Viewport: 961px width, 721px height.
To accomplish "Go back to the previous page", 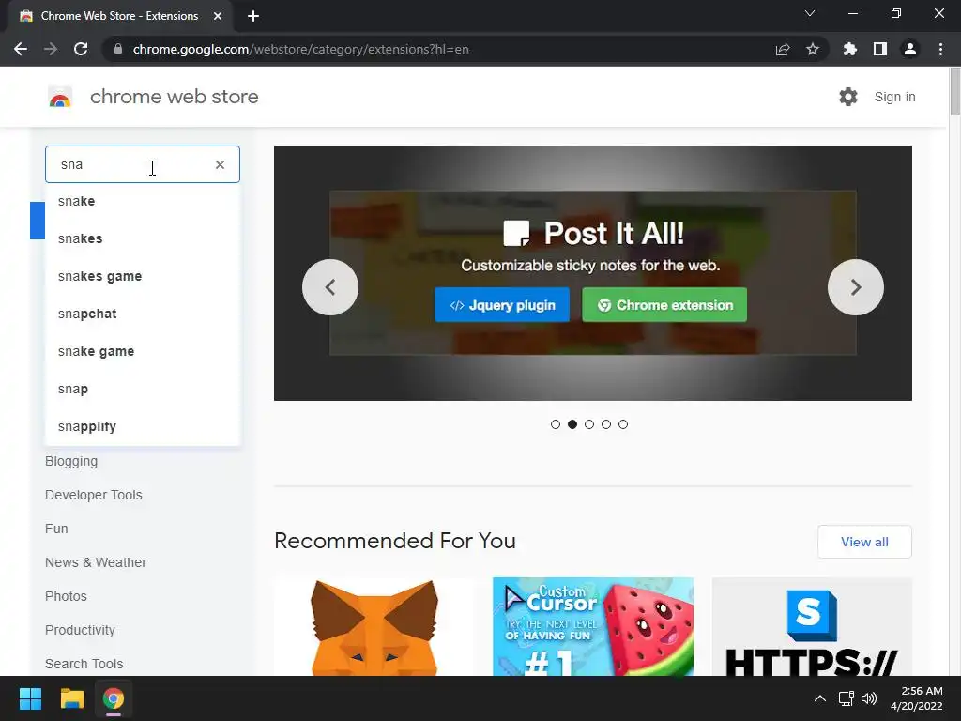I will [x=21, y=49].
